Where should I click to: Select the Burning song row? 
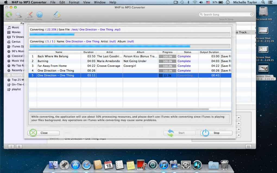click(x=130, y=61)
